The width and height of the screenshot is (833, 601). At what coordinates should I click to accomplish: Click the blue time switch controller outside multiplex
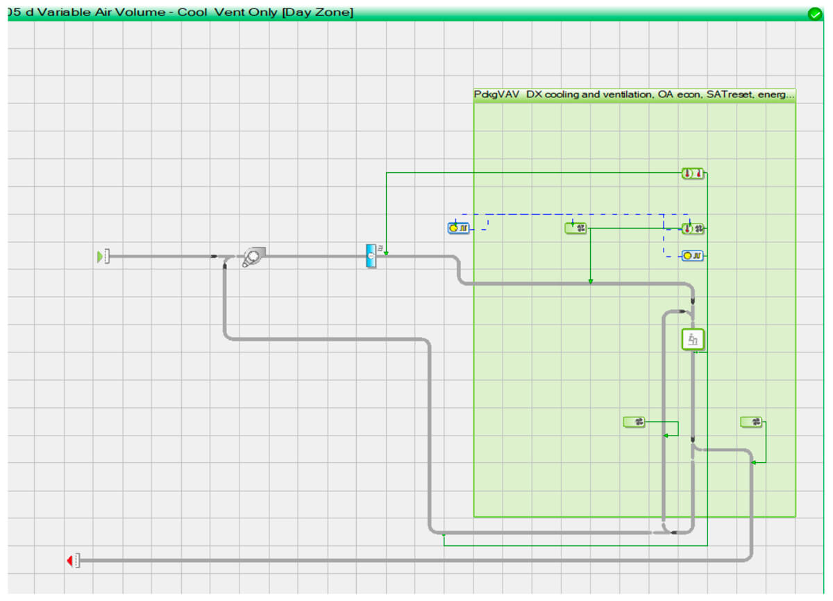(x=459, y=227)
